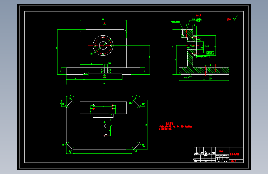This screenshot has height=174, width=268.
Task: Select the surface roughness symbol in top-right corner
Action: coord(235,18)
